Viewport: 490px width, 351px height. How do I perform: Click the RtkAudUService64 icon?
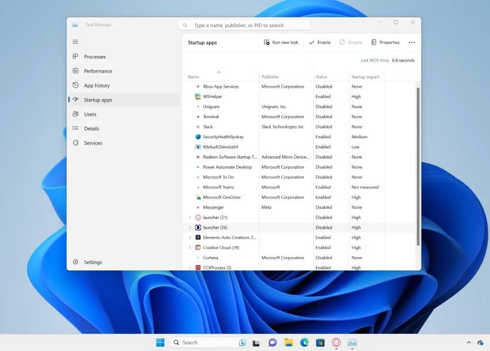pos(198,147)
